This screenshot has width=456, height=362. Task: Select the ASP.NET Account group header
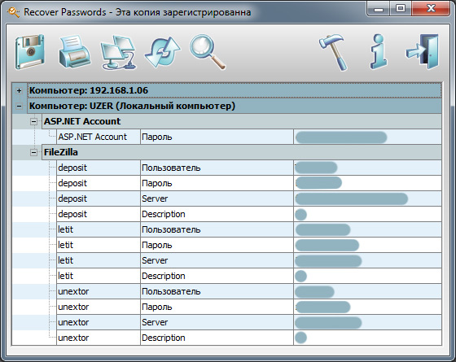[x=242, y=121]
